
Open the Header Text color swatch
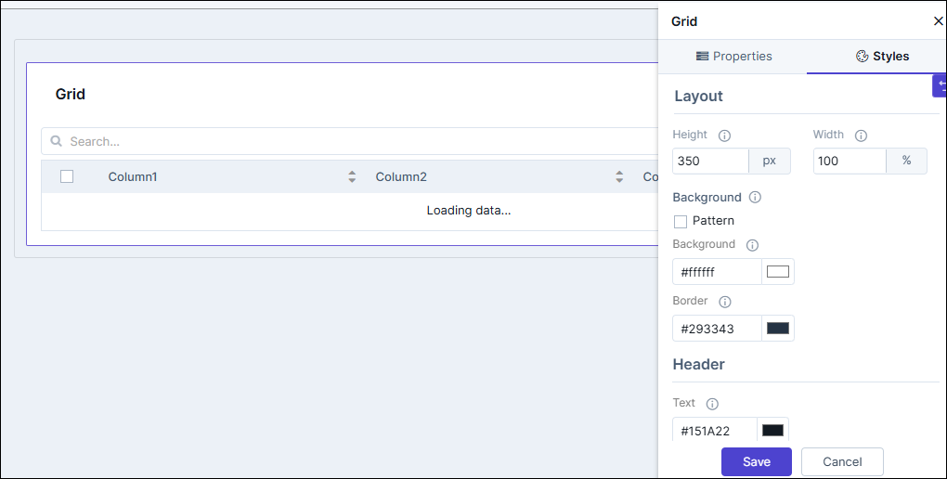[772, 430]
